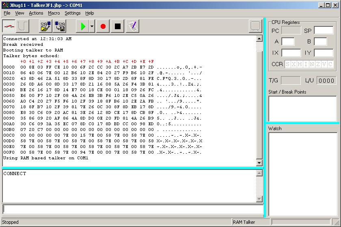
Task: Toggle the H flag in CCR
Action: [x=300, y=64]
